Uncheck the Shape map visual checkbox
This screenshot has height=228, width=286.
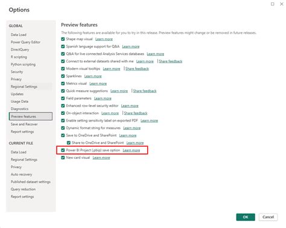[x=63, y=39]
